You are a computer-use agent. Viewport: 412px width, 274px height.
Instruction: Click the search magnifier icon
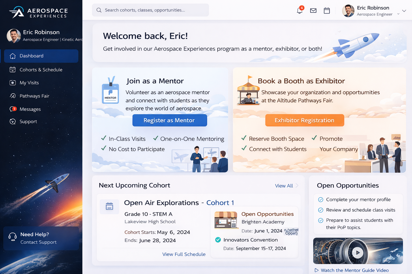99,10
